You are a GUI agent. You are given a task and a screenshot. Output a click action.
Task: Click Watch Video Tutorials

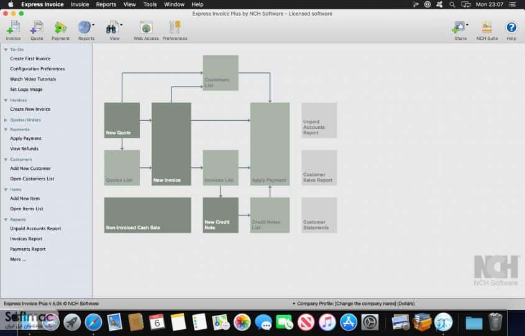33,79
